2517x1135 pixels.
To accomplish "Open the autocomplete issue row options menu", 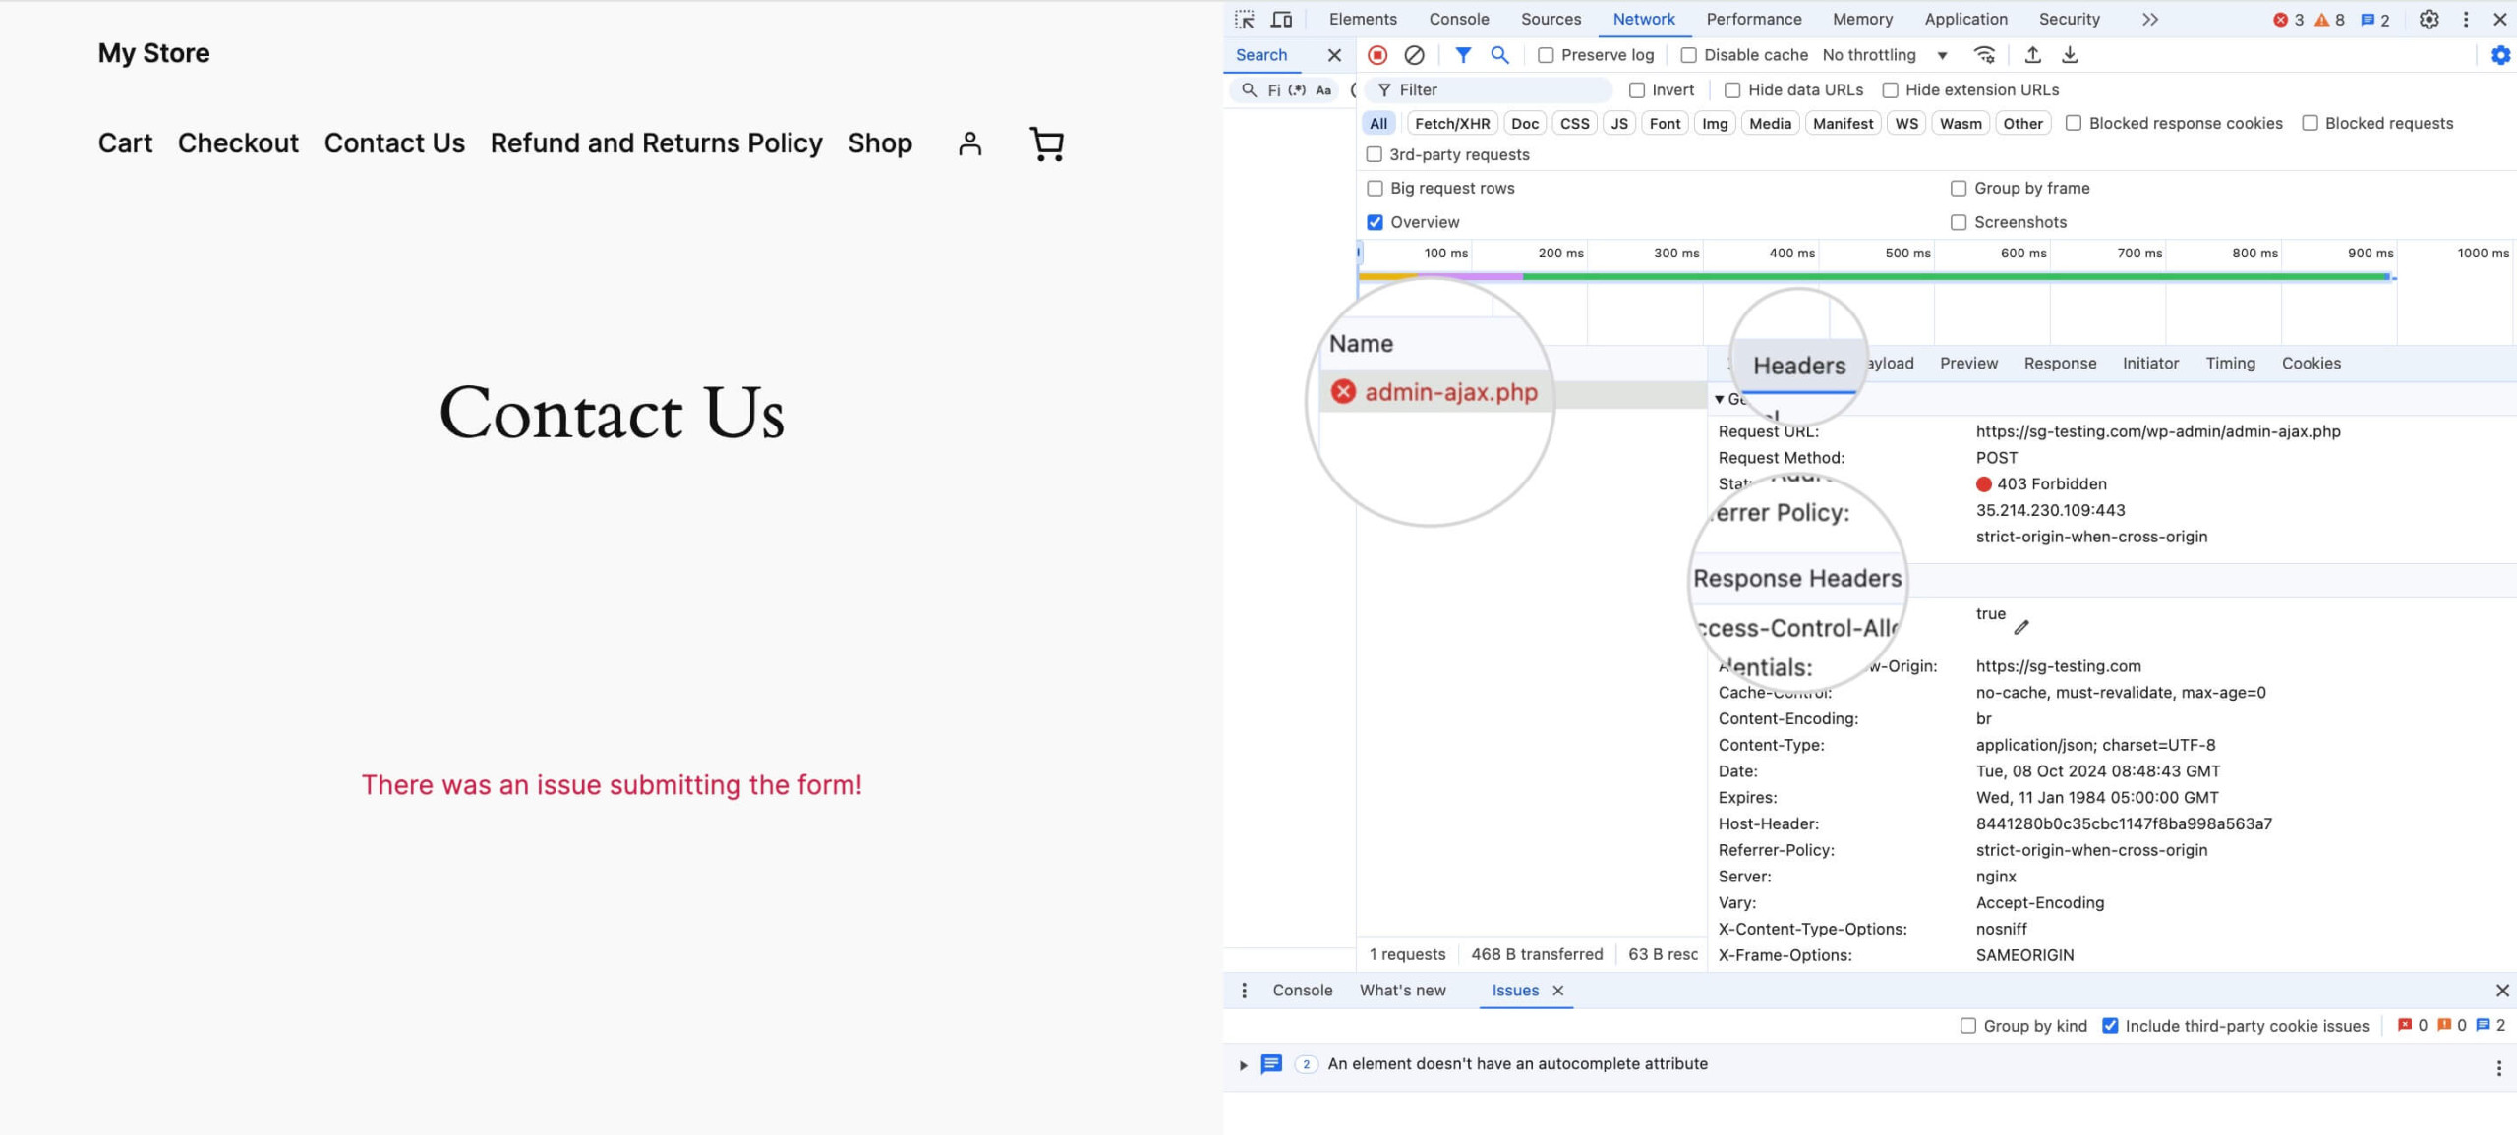I will coord(2498,1068).
